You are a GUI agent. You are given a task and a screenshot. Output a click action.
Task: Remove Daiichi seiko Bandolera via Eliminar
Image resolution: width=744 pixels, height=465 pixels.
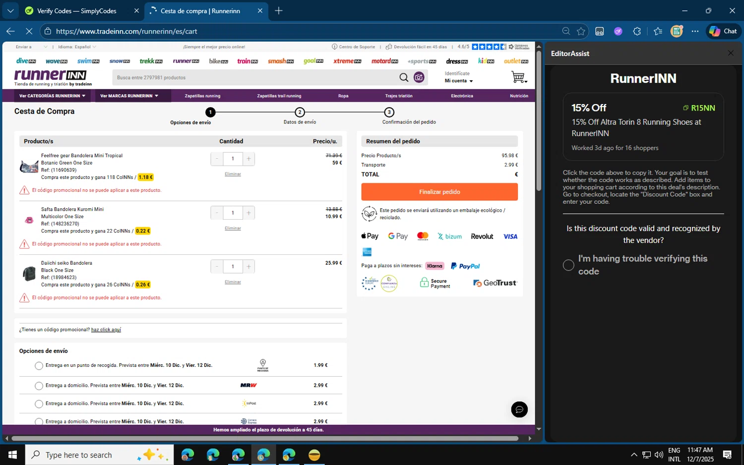click(x=233, y=282)
